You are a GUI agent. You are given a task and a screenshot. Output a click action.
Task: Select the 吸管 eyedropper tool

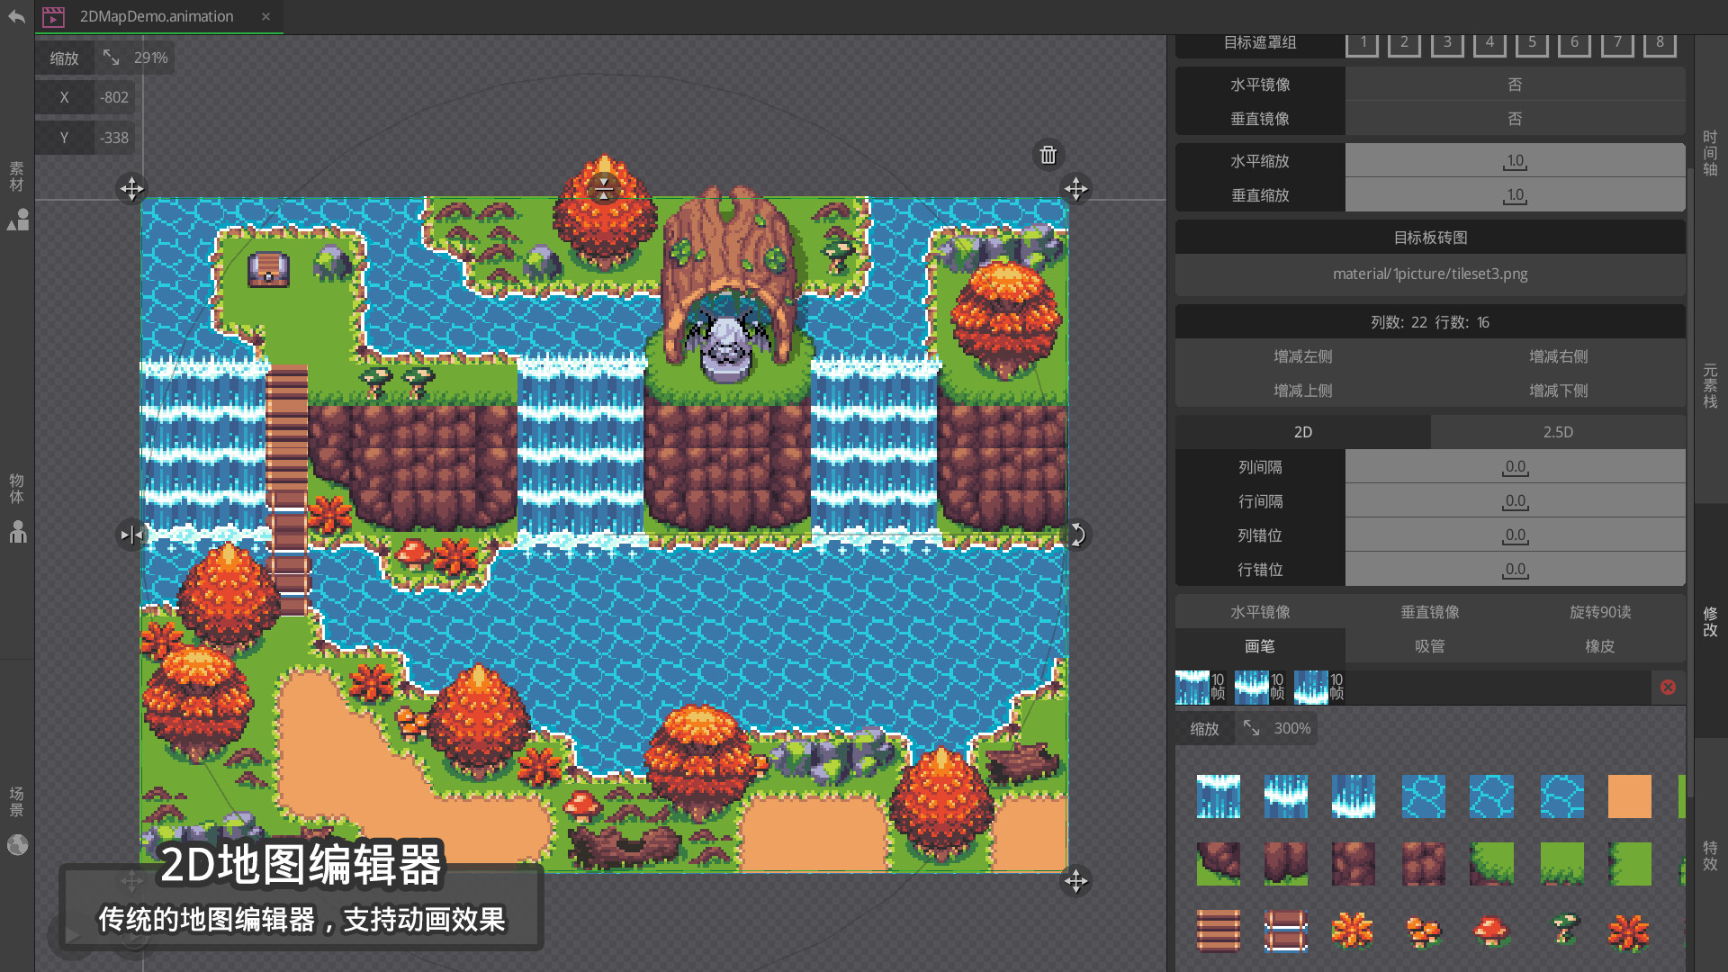(x=1429, y=646)
